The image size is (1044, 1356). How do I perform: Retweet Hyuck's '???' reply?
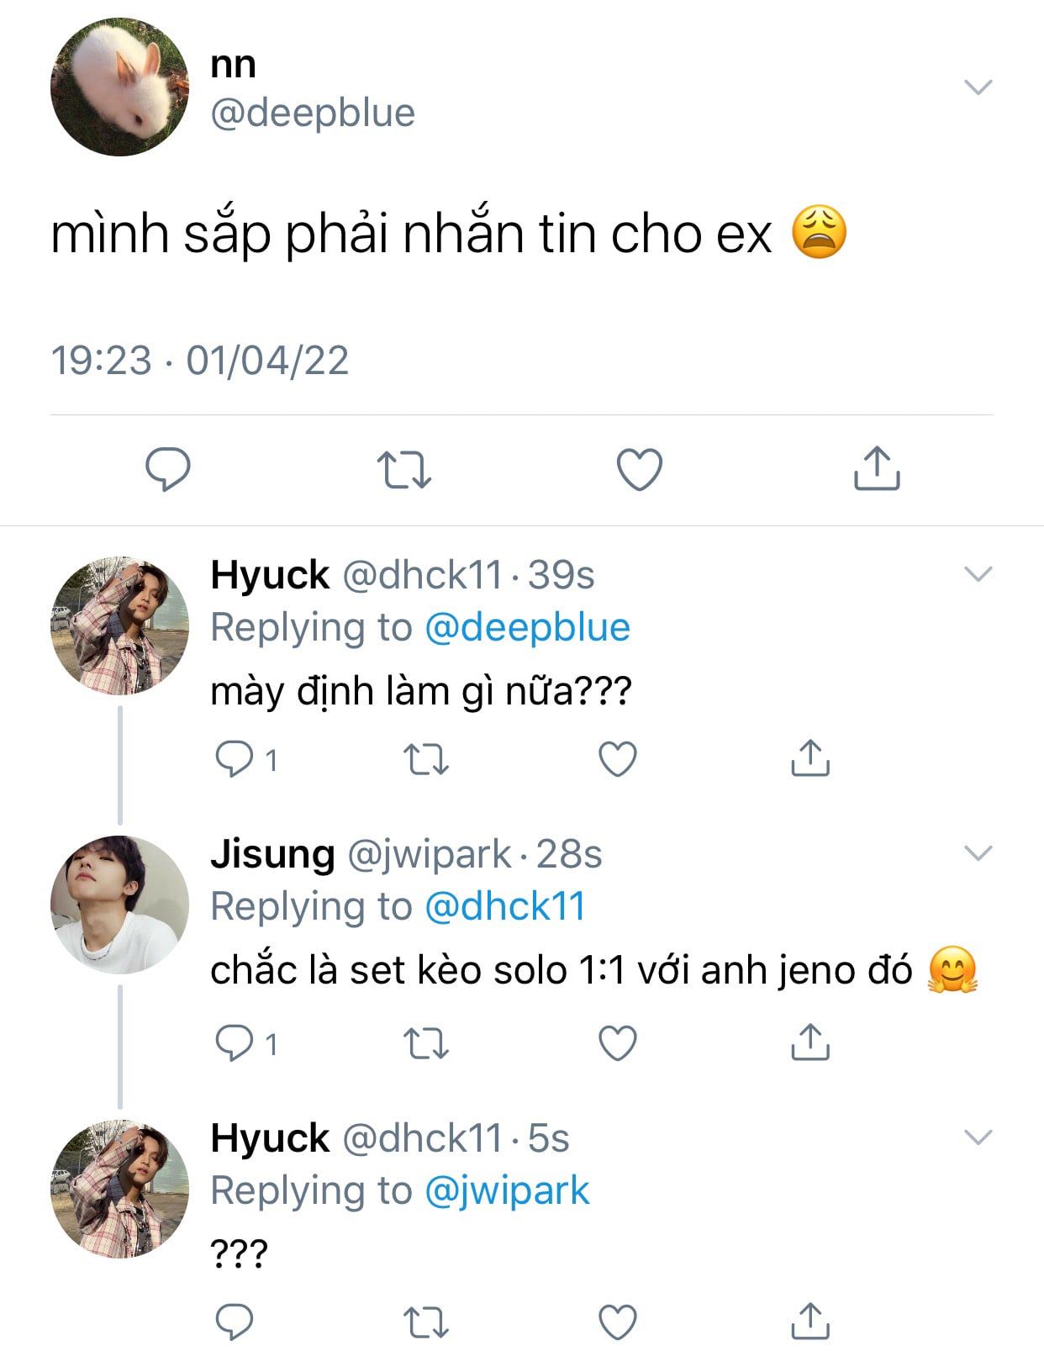(x=426, y=1322)
